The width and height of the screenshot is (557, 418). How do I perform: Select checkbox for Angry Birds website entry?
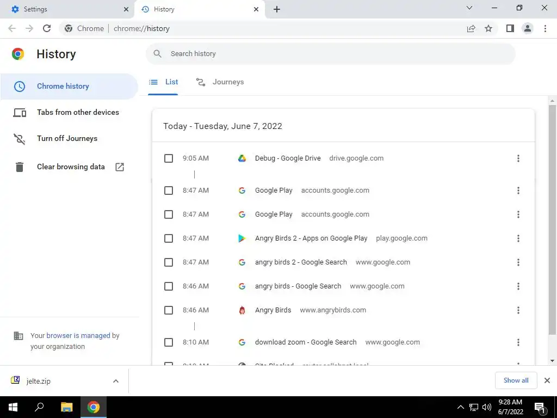169,310
